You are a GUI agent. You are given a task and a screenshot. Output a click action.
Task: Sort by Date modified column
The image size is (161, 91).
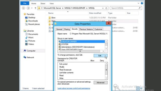95,13
